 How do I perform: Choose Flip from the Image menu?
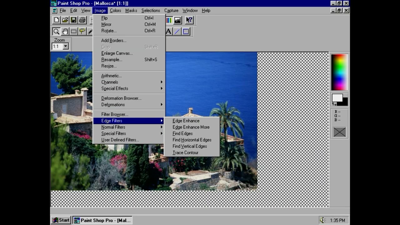(129, 18)
